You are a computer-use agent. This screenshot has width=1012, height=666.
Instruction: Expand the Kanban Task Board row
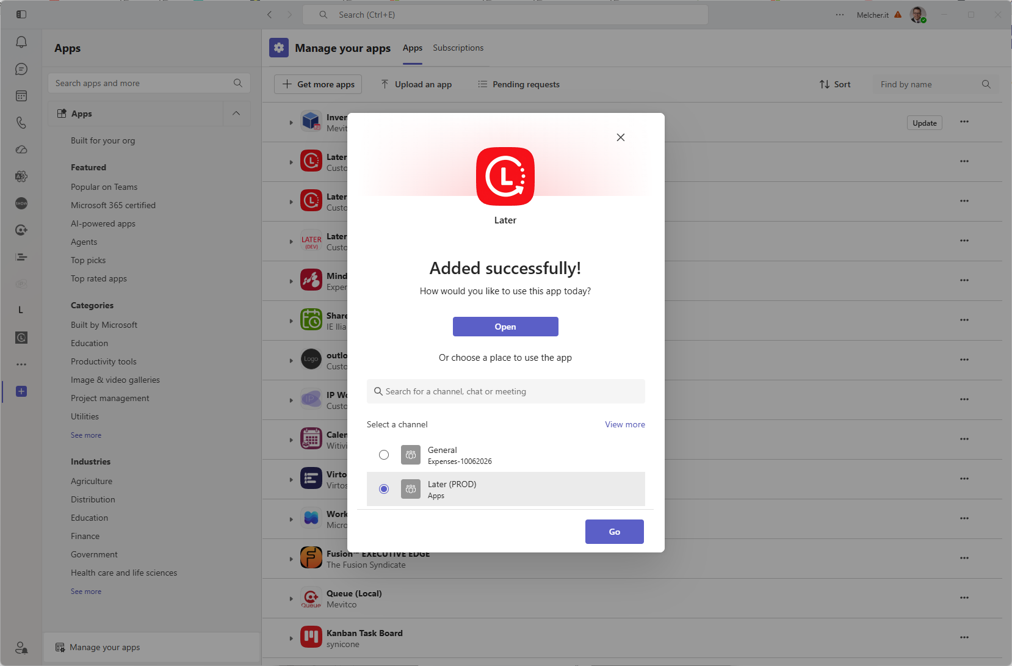click(291, 639)
